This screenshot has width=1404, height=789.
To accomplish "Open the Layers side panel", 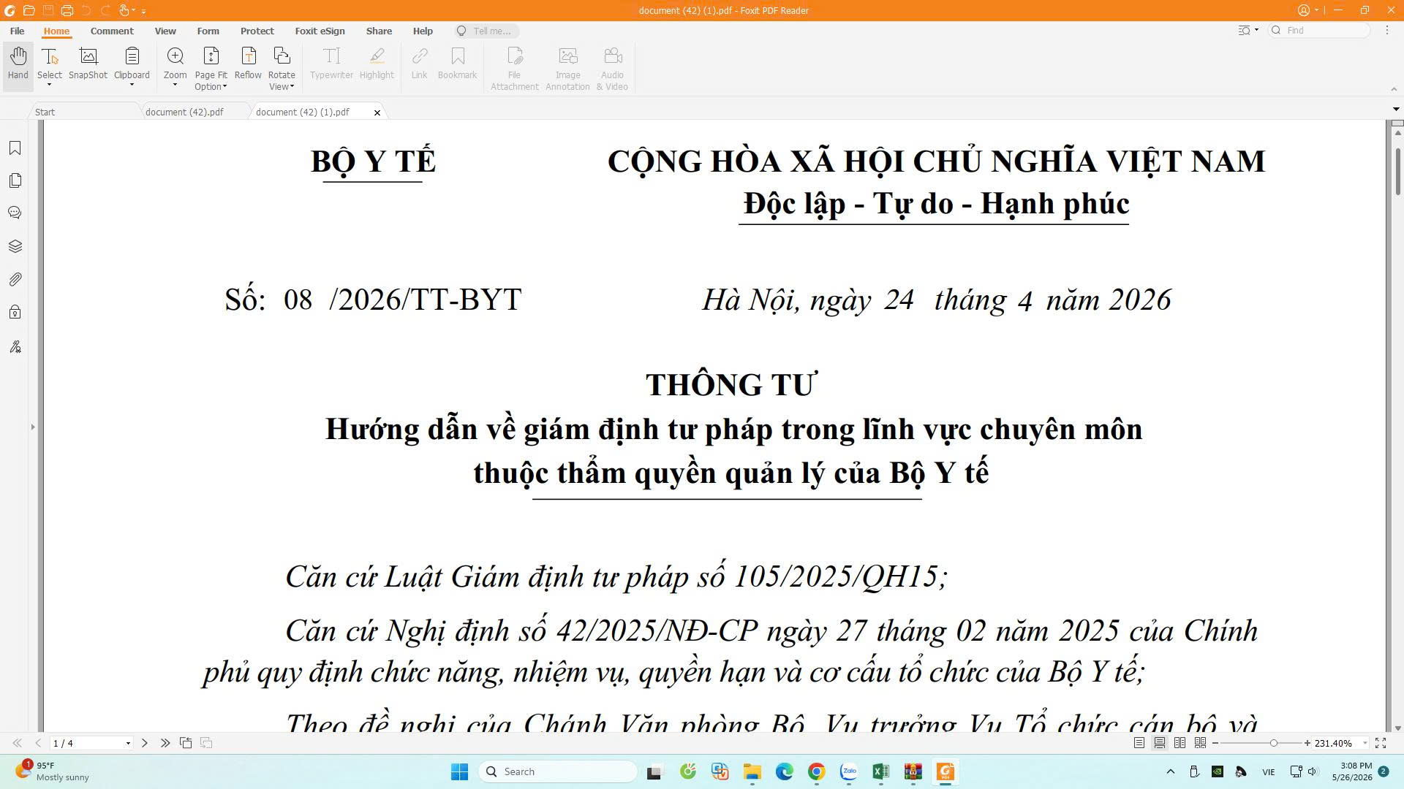I will tap(15, 246).
